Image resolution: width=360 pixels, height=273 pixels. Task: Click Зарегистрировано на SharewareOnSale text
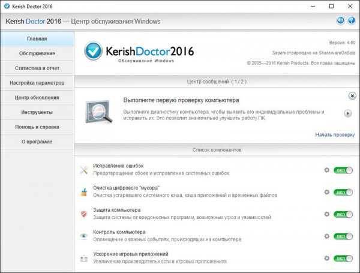(314, 53)
